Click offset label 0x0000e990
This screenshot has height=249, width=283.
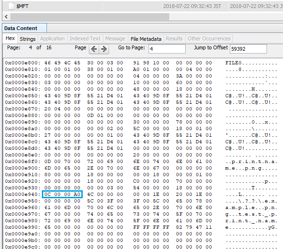23,227
